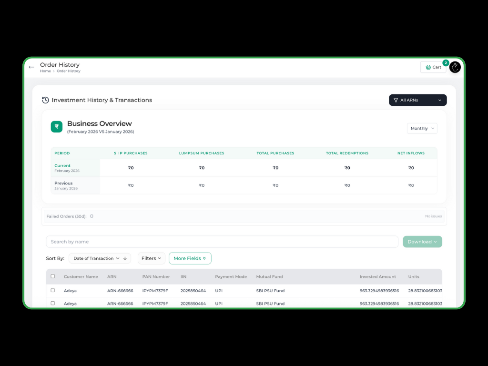Open the Date of Transaction sort dropdown

(96, 258)
